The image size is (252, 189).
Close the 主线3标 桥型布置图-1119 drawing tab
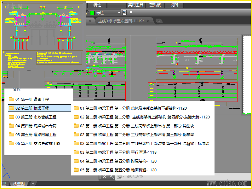pyautogui.click(x=148, y=21)
